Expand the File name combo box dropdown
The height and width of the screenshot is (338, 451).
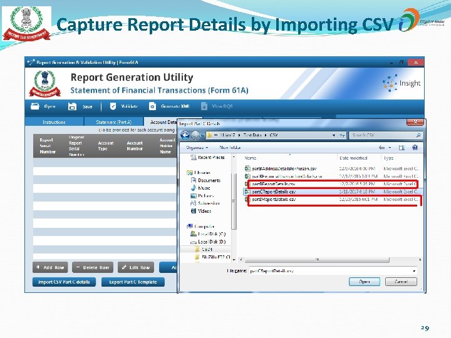(x=414, y=271)
